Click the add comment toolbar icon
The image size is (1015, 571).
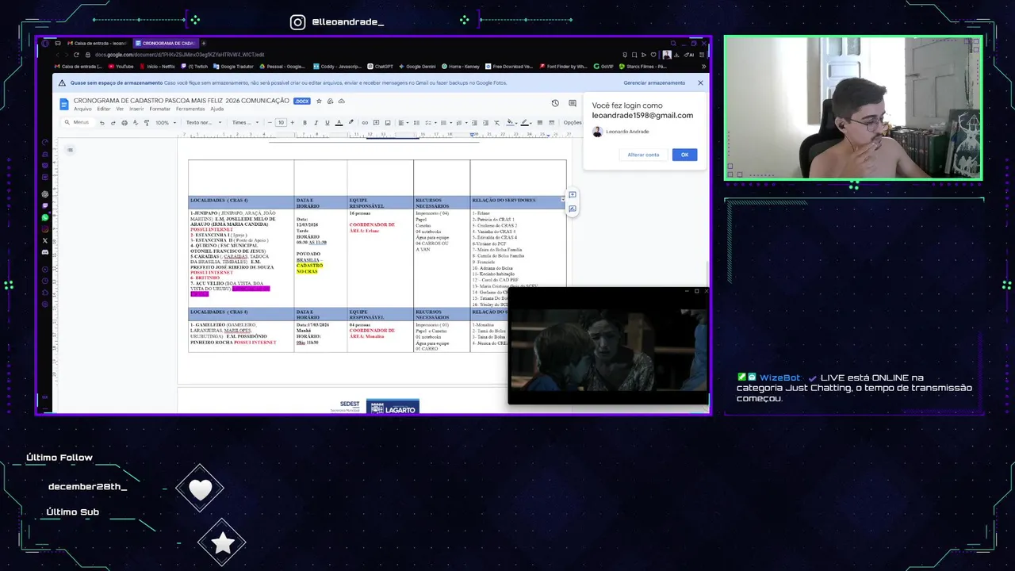click(376, 122)
